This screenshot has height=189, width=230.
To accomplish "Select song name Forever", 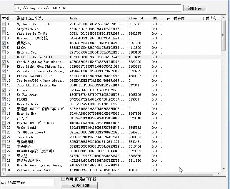I will [23, 90].
